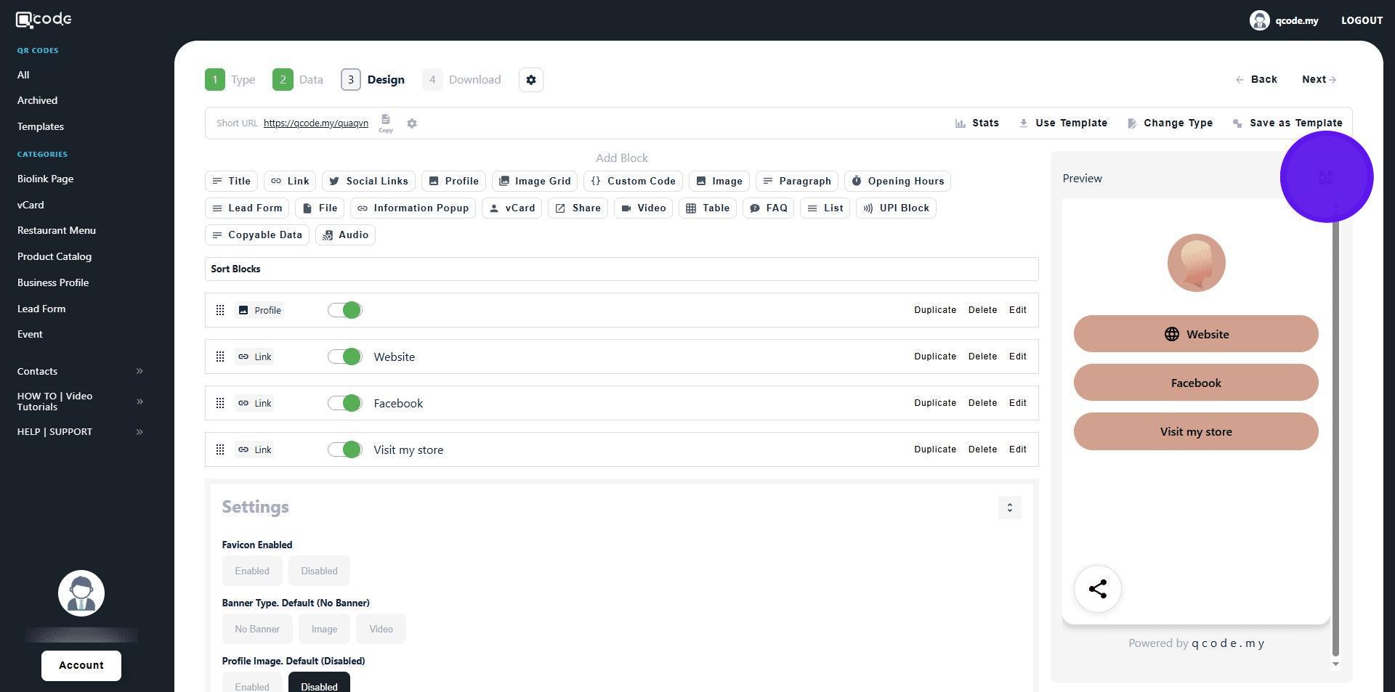This screenshot has height=692, width=1395.
Task: Open the short URL qcode.my link
Action: coord(315,123)
